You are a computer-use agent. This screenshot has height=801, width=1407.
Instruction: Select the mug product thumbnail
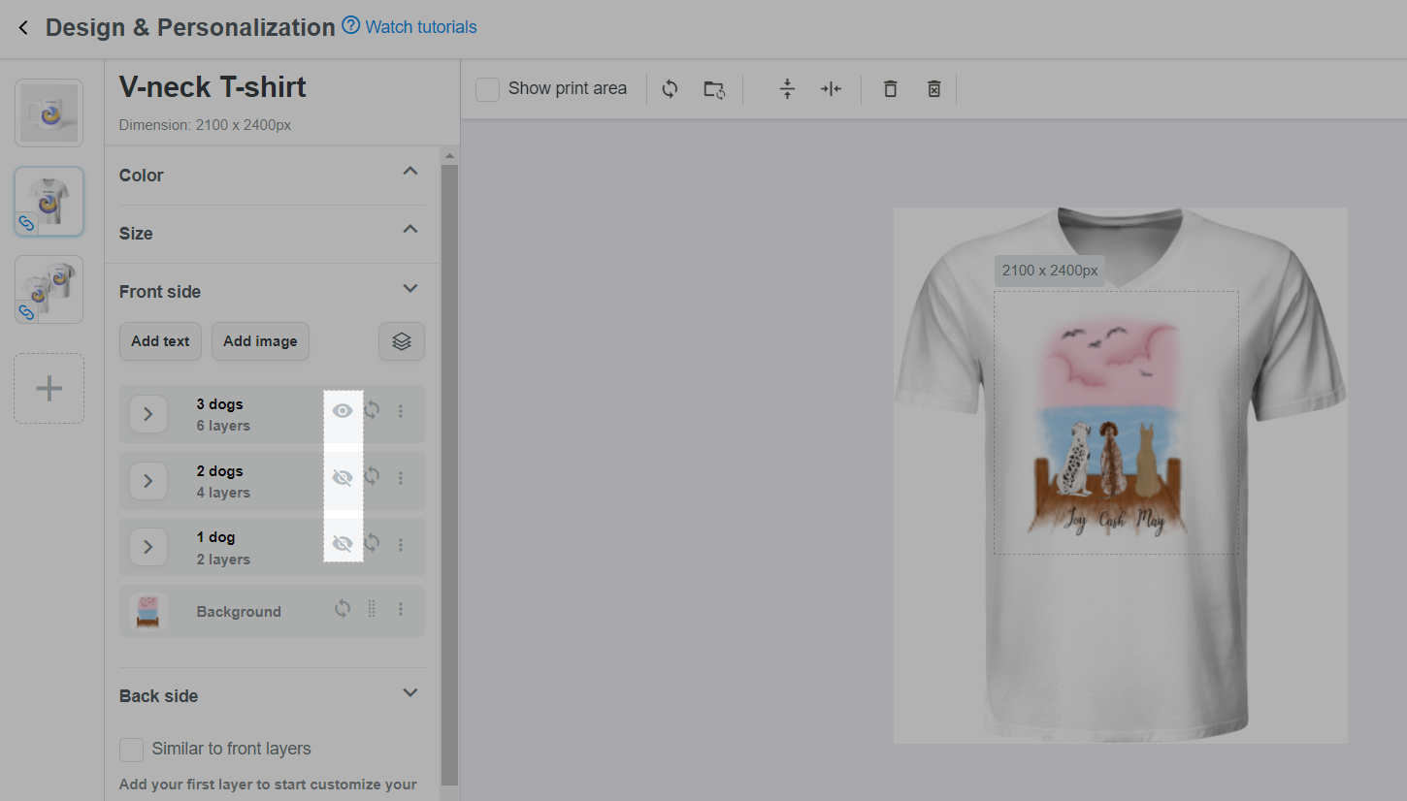click(49, 113)
